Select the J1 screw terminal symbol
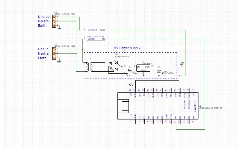Viewport: 237px width, 148px height. [54, 53]
